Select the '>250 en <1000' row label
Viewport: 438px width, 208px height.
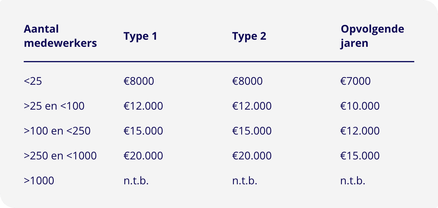pyautogui.click(x=60, y=156)
